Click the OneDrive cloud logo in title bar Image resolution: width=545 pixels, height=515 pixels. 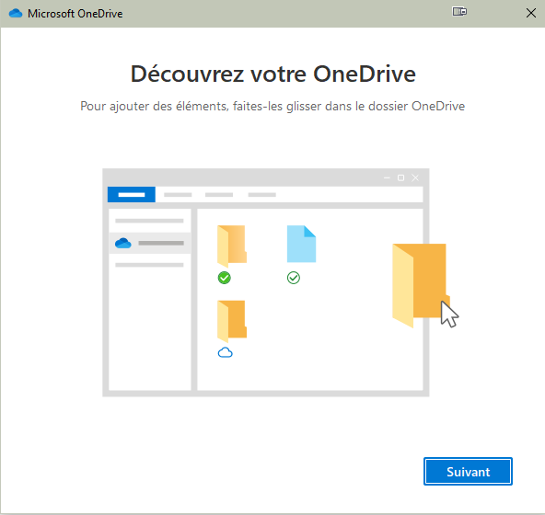point(16,14)
